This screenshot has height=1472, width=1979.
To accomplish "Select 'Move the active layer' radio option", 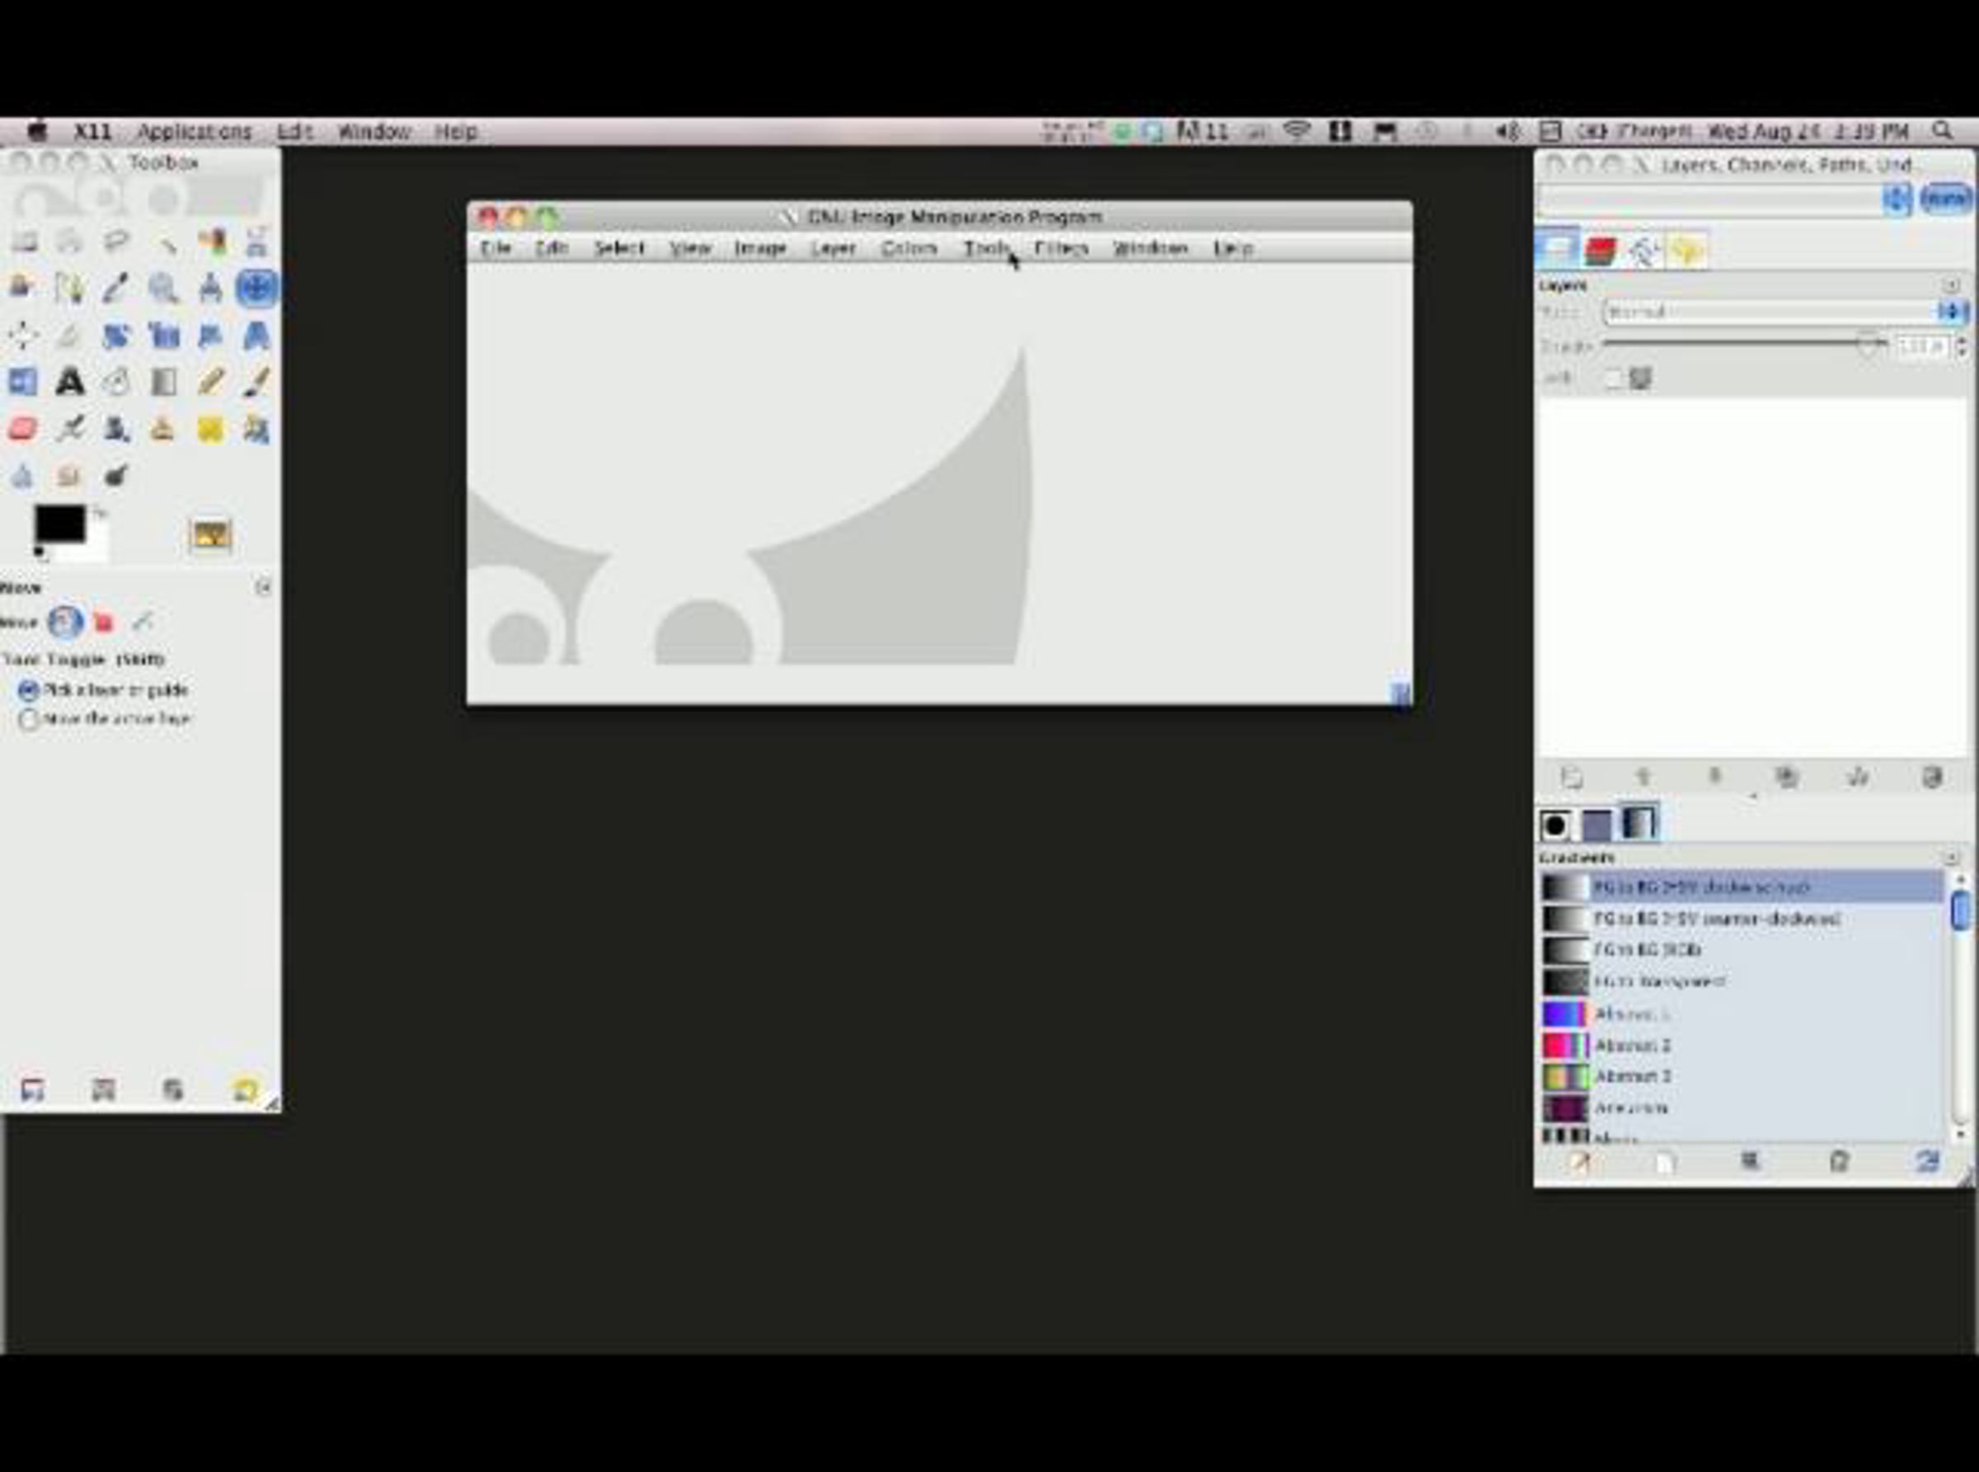I will [29, 719].
